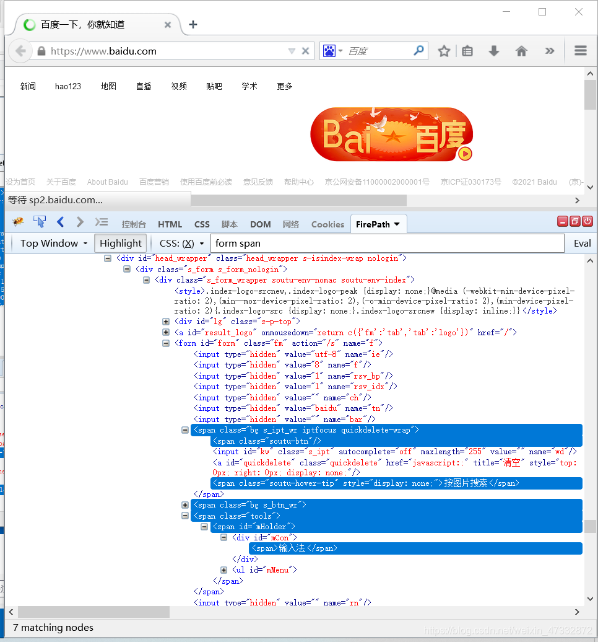
Task: Open the 贴吧 link
Action: click(x=214, y=86)
